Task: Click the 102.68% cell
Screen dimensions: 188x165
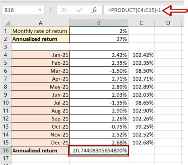Action: [141, 142]
